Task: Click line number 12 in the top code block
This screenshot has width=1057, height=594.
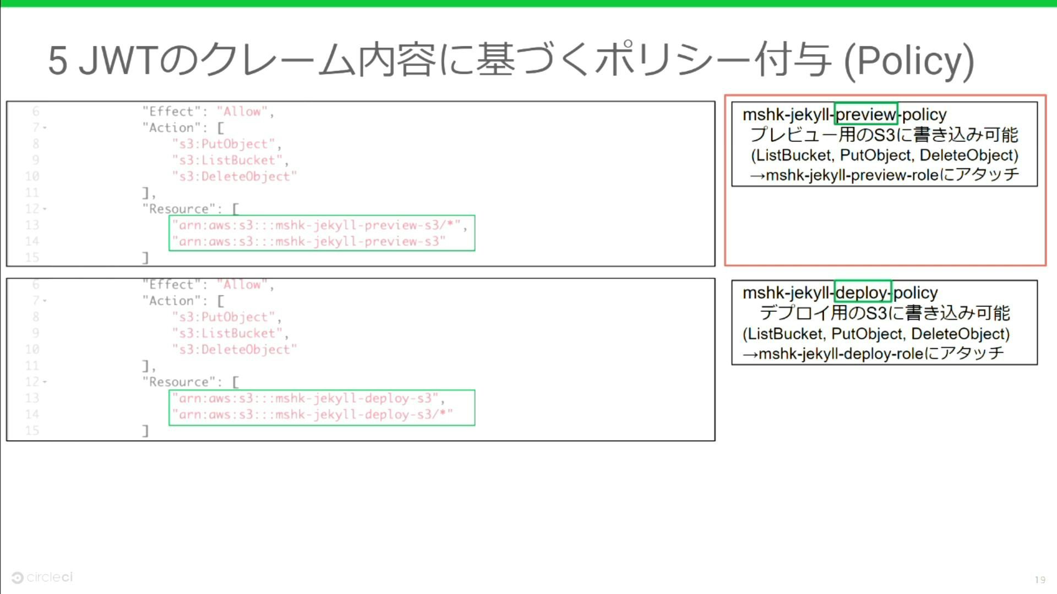Action: [x=33, y=209]
